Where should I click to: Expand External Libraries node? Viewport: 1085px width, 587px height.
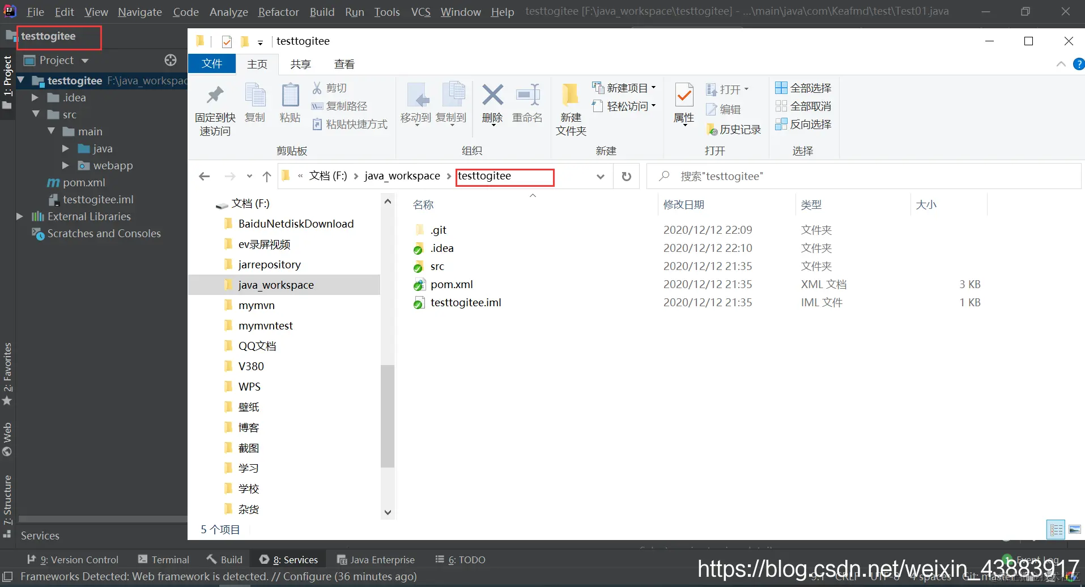click(x=20, y=216)
